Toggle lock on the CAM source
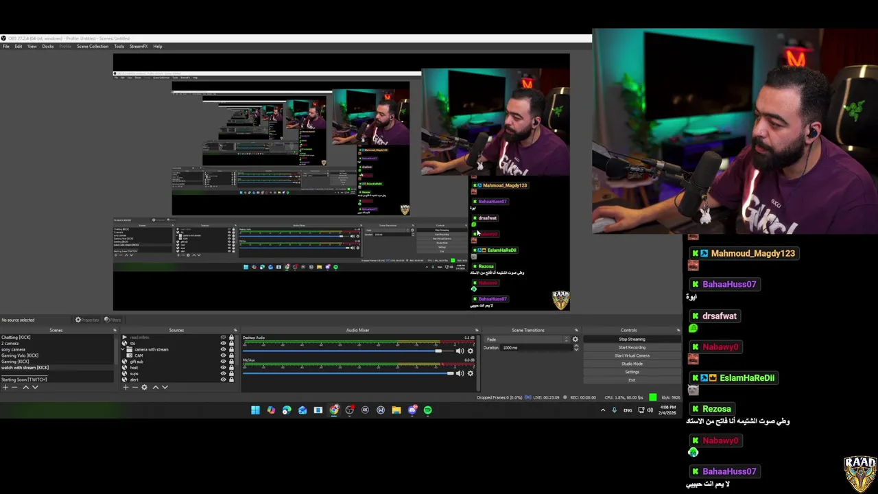Viewport: 878px width, 494px height. 231,355
